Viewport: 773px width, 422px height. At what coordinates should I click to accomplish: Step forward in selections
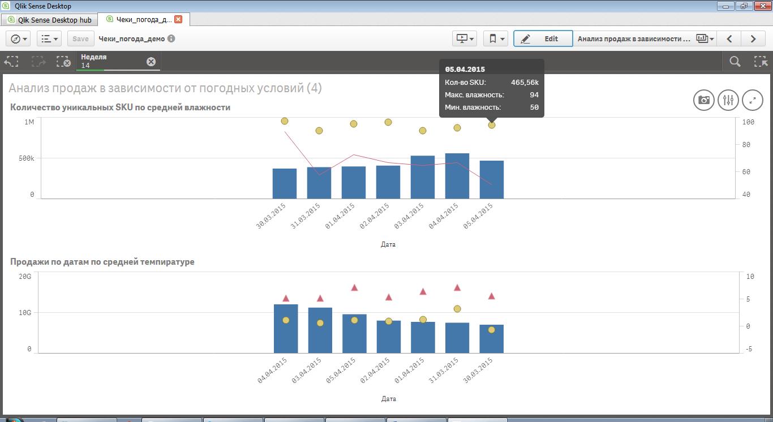tap(38, 62)
